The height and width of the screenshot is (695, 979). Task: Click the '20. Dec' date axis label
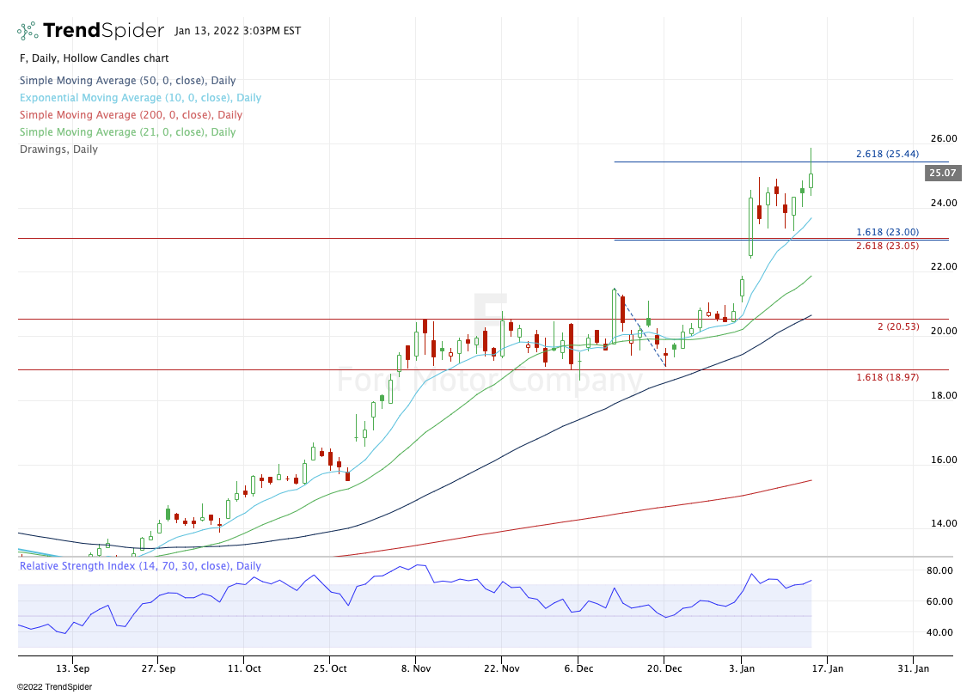(664, 668)
